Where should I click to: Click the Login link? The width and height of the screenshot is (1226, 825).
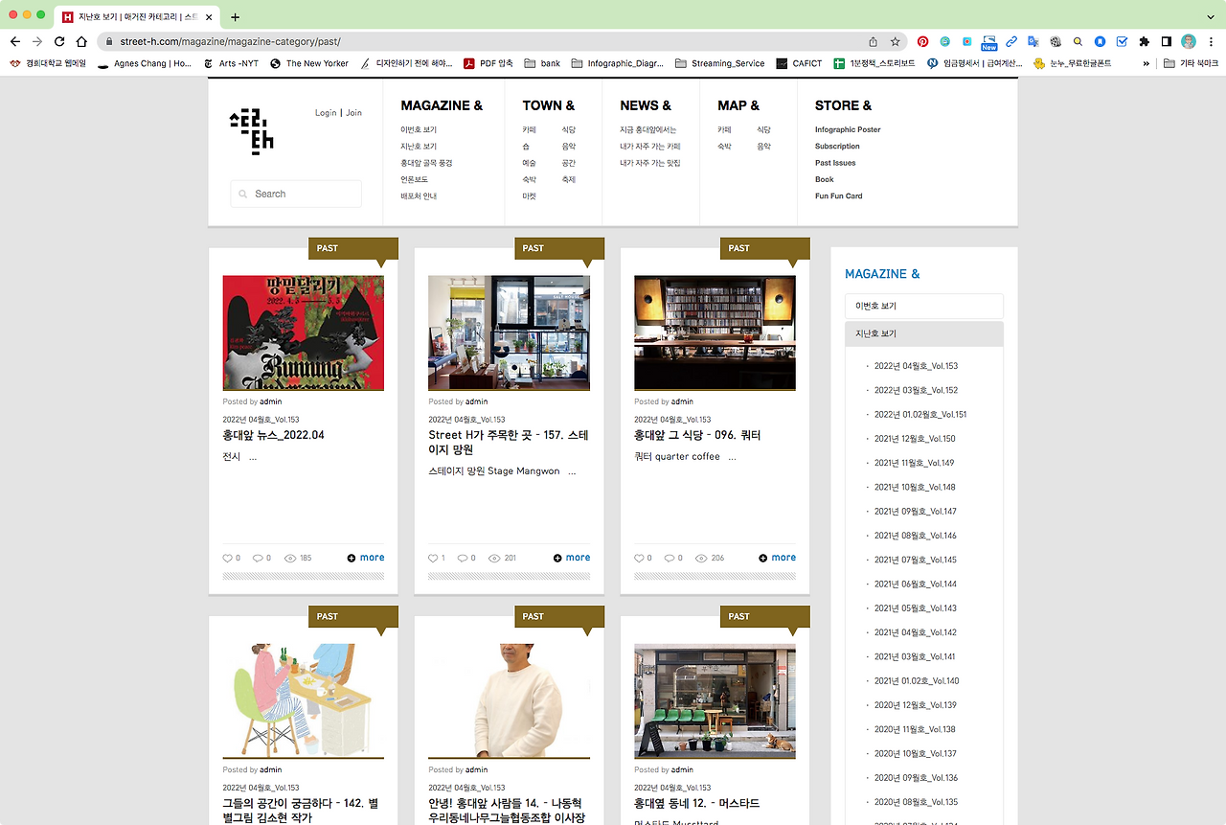pos(326,113)
